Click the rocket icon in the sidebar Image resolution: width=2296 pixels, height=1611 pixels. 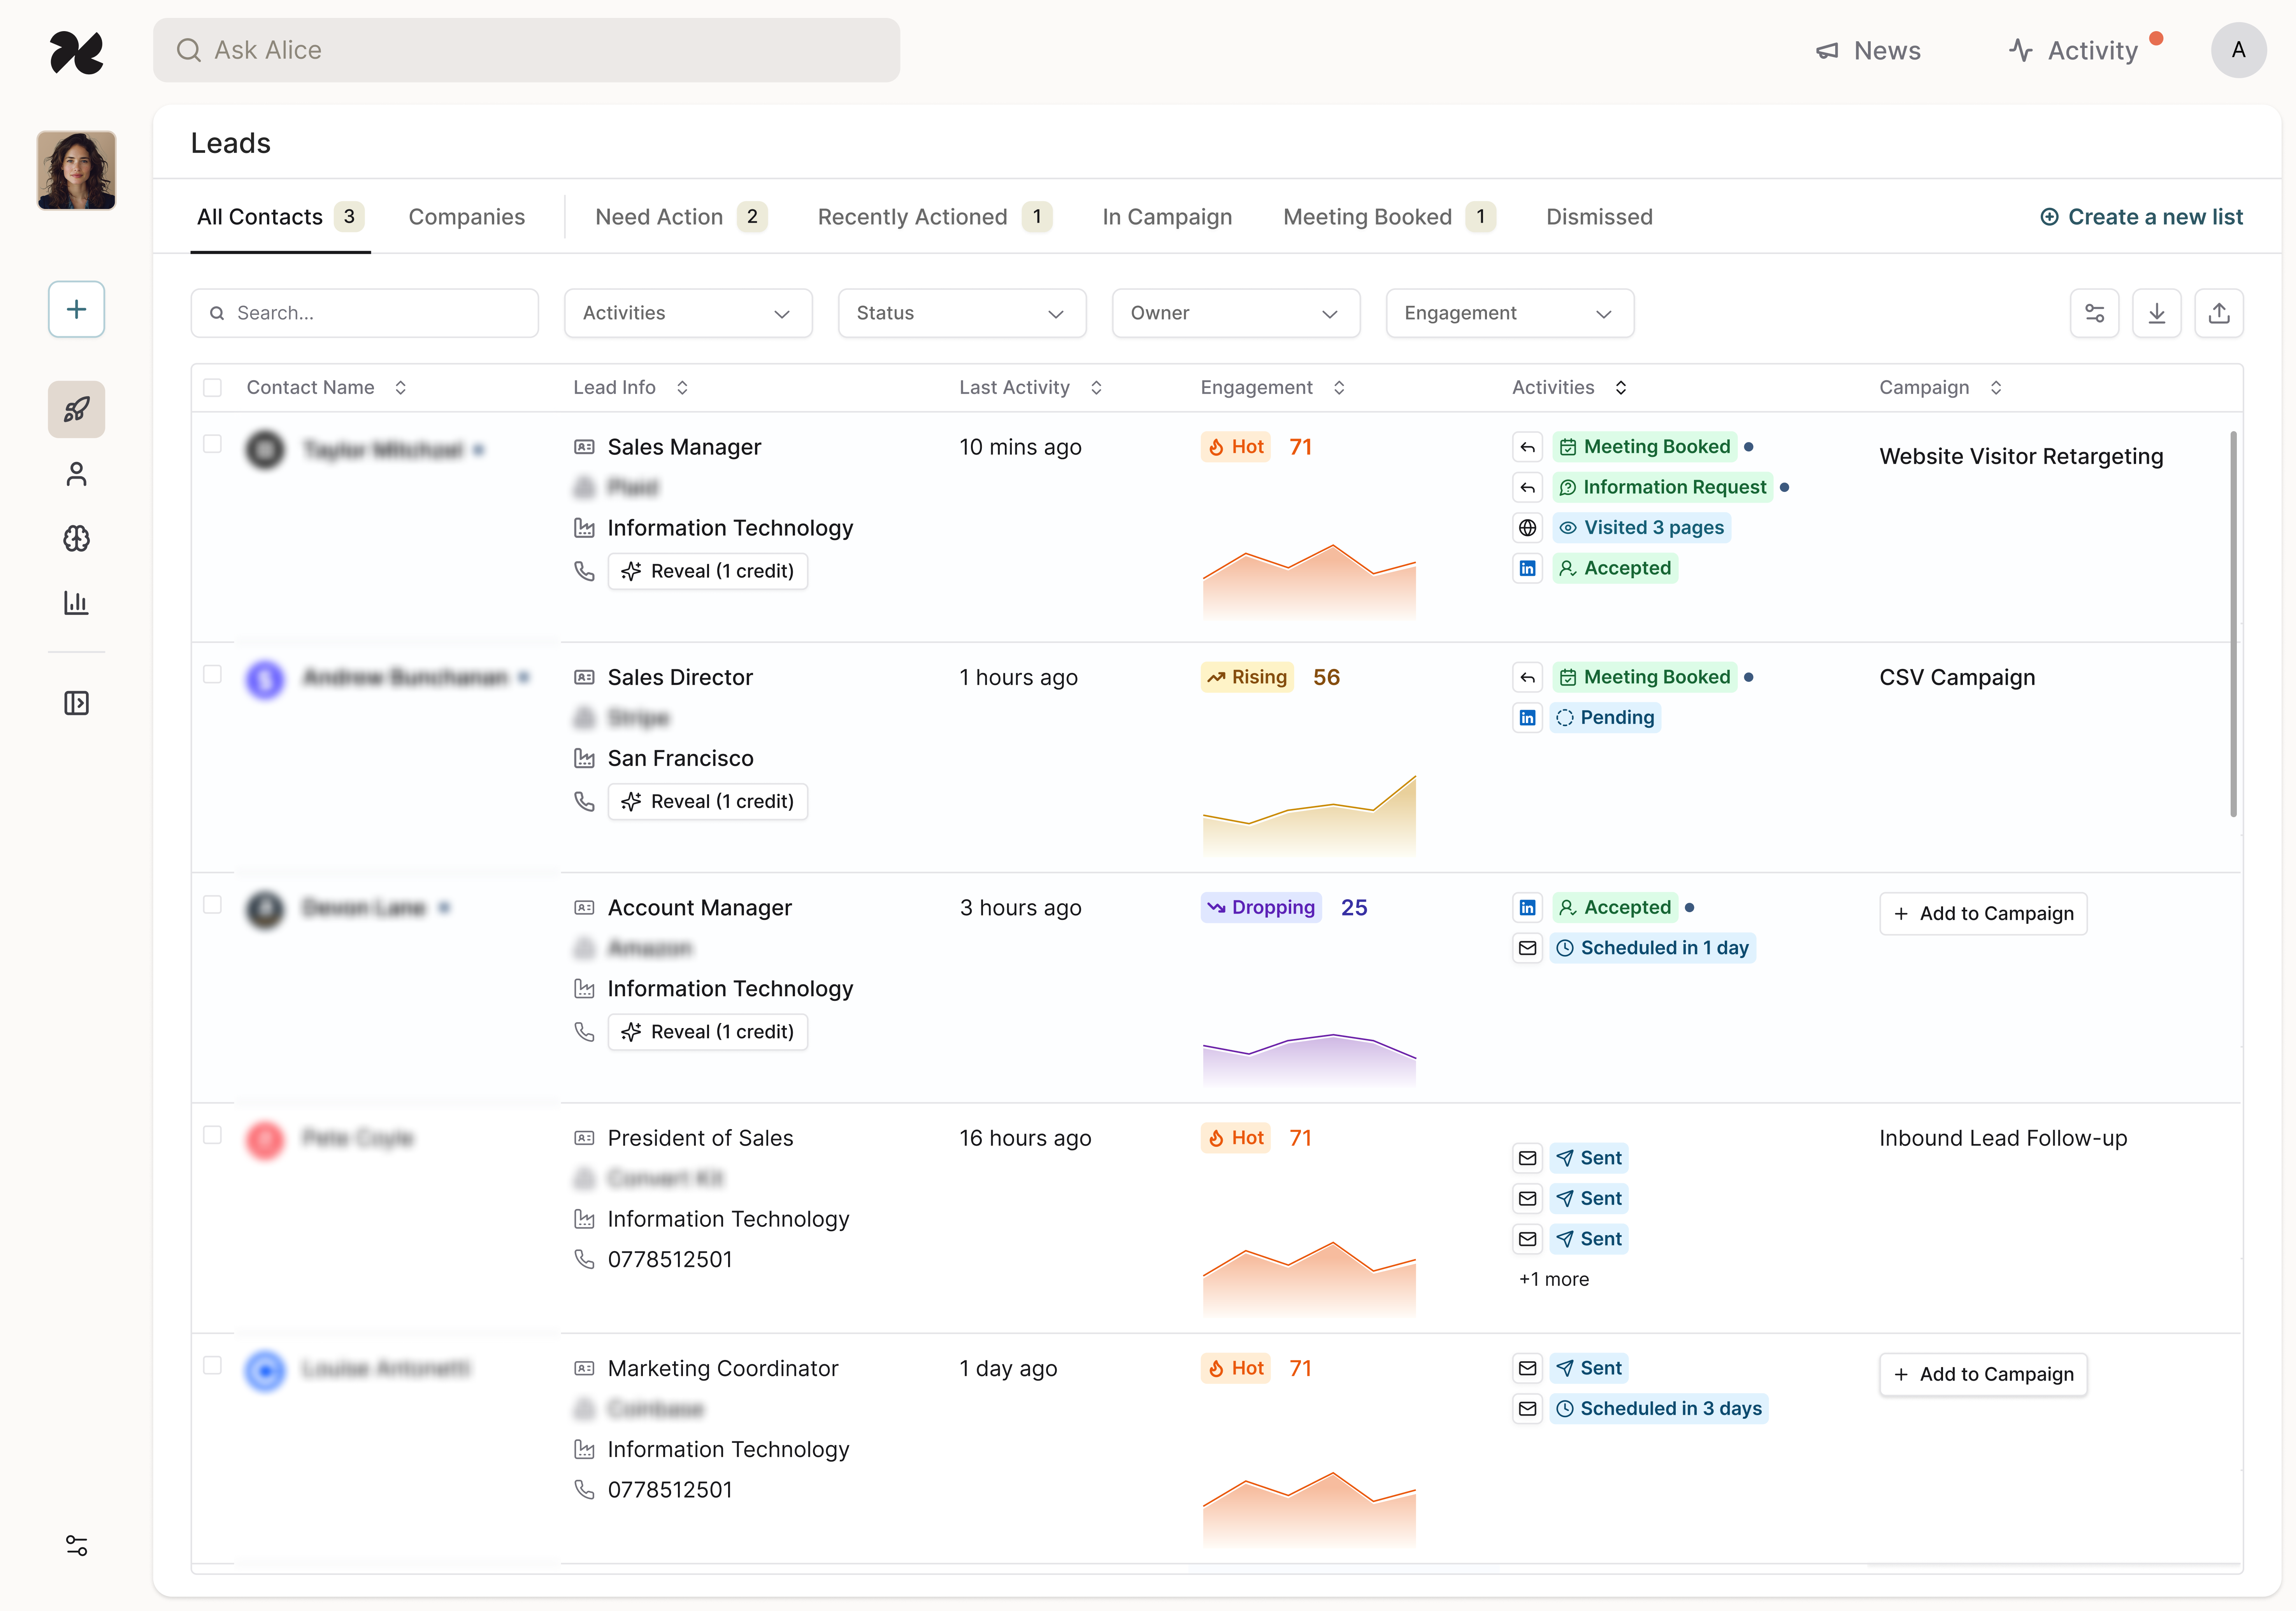[x=76, y=409]
